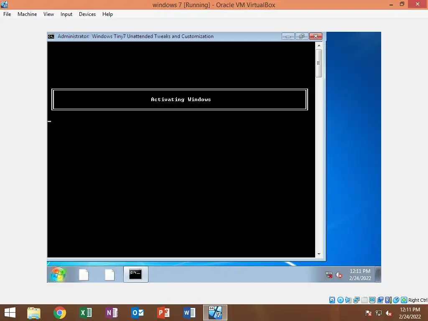The width and height of the screenshot is (428, 321).
Task: Click the VirtualBox VM host taskbar button
Action: (x=215, y=313)
